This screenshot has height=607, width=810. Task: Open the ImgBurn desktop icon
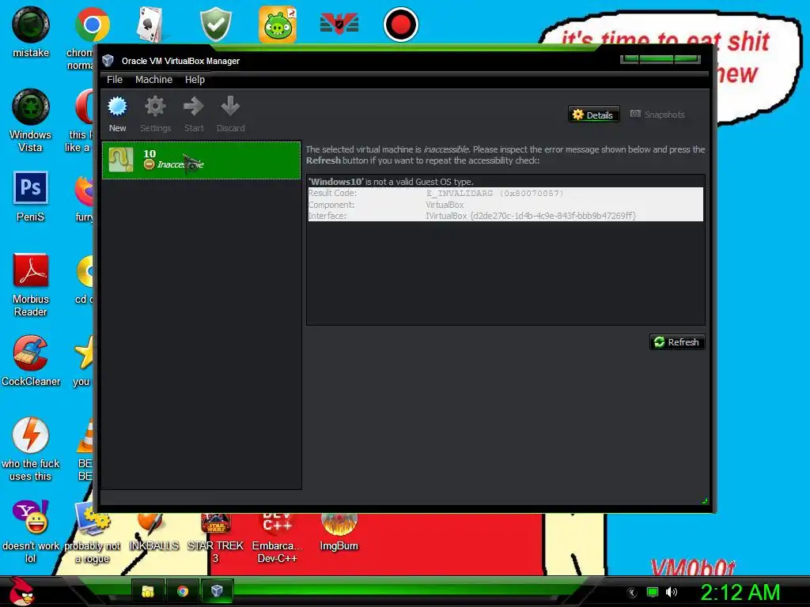[x=339, y=533]
